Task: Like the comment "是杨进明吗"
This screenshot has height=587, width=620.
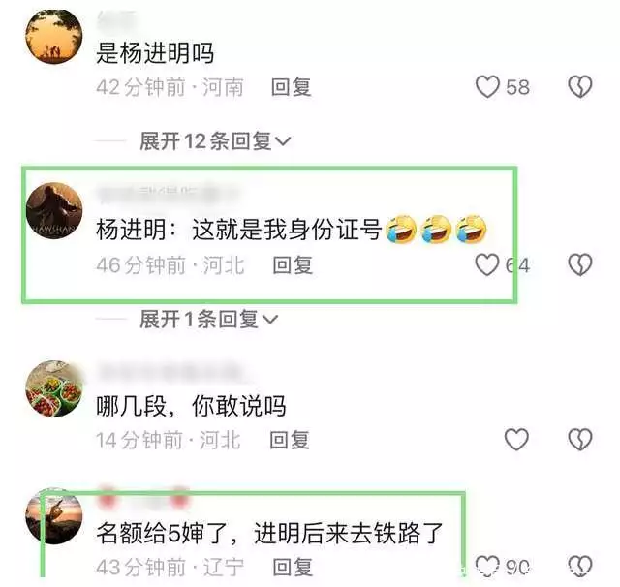Action: [x=487, y=87]
